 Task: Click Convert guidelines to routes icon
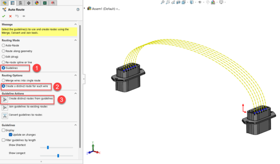5,116
